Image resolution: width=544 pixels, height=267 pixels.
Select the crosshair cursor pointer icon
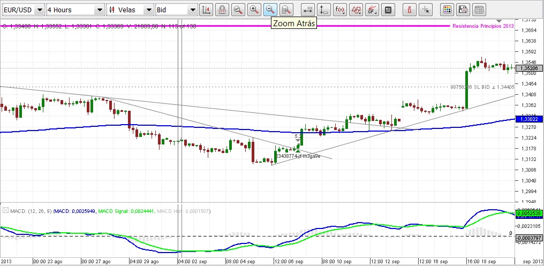[x=426, y=10]
